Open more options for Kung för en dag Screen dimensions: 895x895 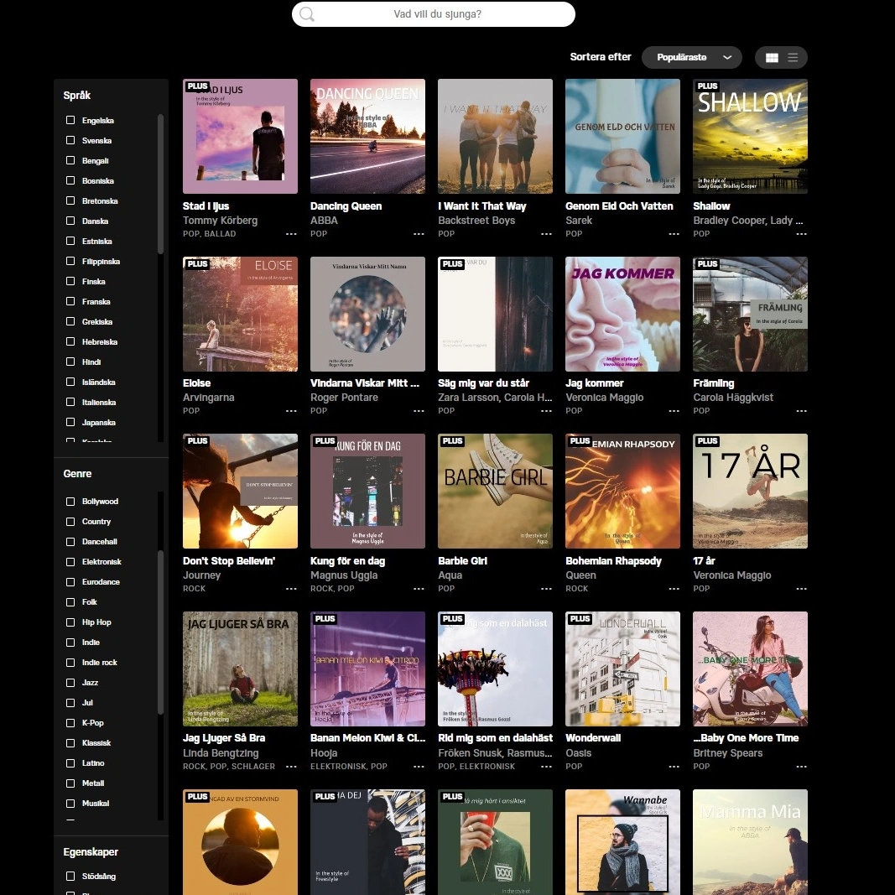[x=419, y=589]
